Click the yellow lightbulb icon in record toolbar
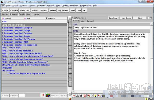 pyautogui.click(x=95, y=96)
